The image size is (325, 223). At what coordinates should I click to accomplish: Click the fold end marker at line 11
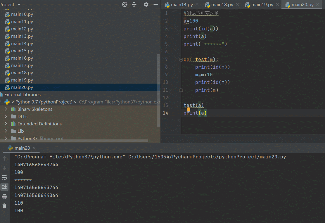[x=181, y=90]
